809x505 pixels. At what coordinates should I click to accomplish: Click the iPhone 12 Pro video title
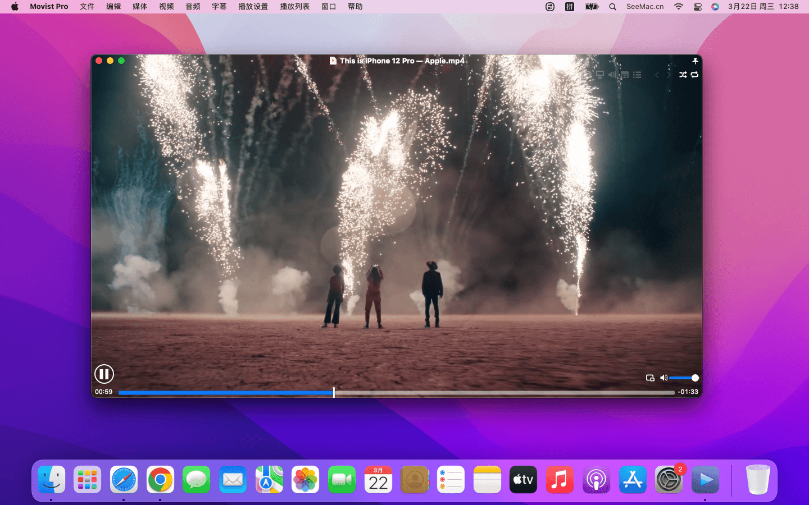coord(402,61)
